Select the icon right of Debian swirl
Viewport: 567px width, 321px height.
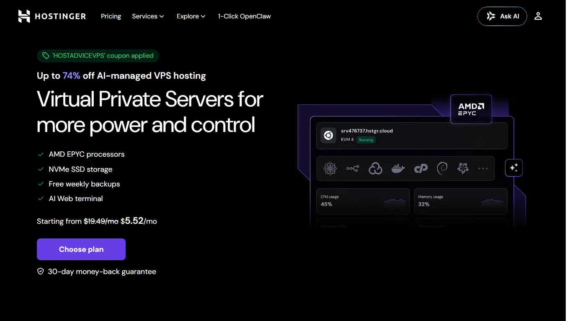463,168
